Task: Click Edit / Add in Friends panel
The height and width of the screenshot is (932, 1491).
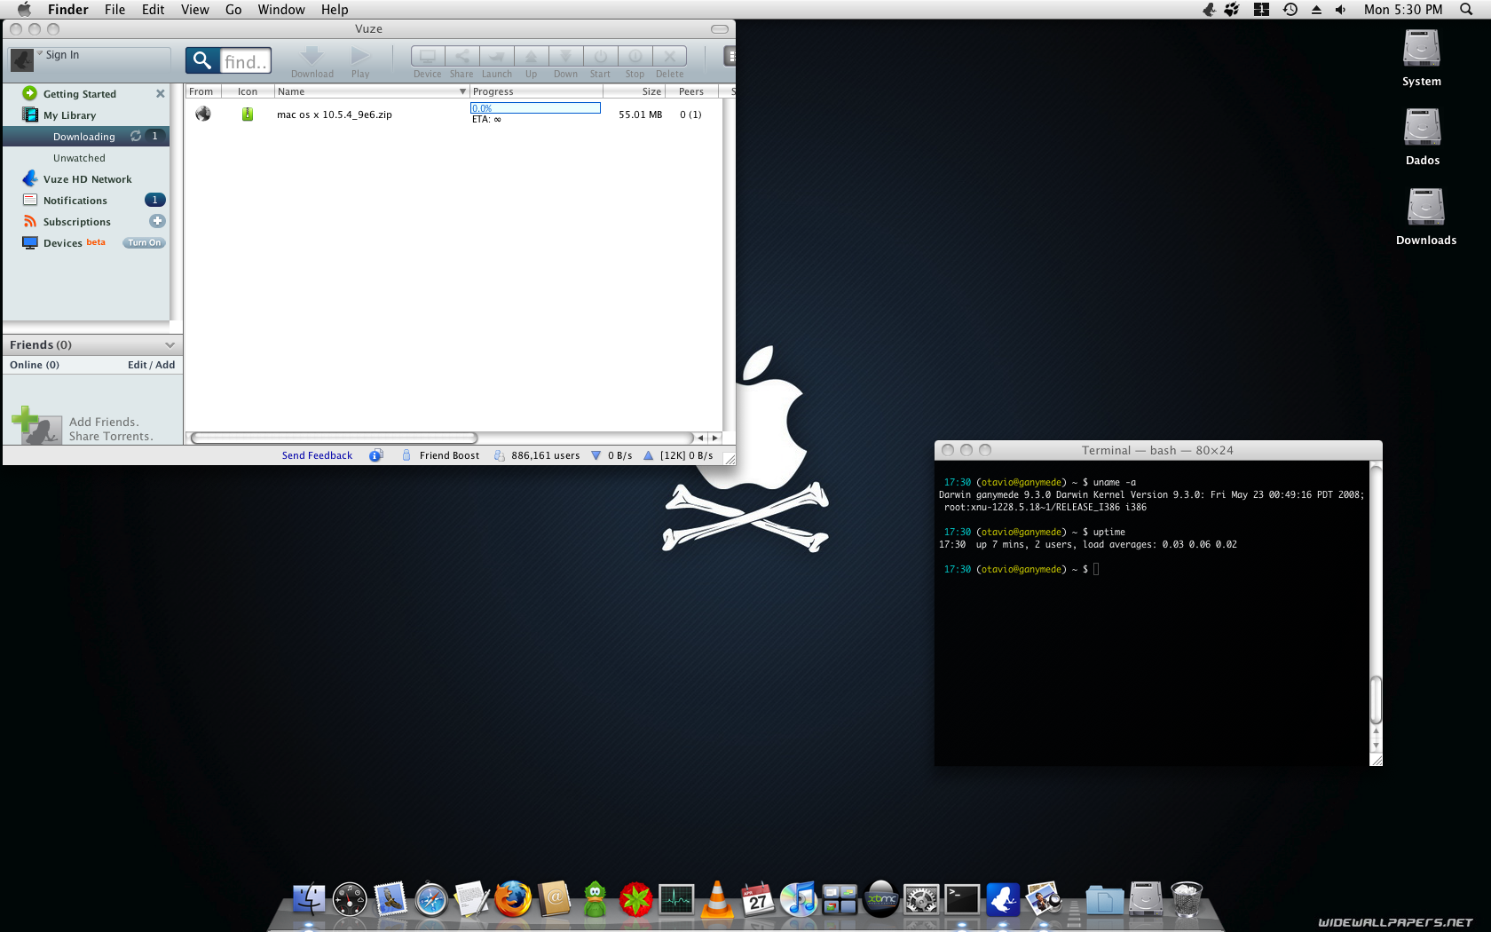Action: tap(151, 365)
